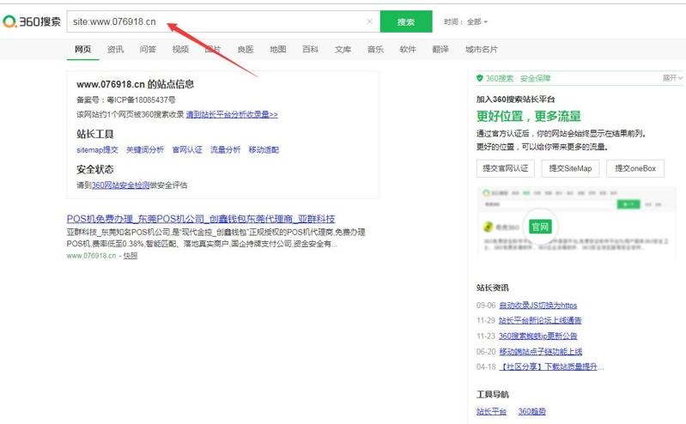
Task: Open news link 移动端站点子链功能上线
Action: [540, 351]
